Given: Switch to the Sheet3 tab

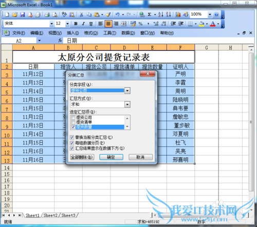Looking at the screenshot, I should [x=68, y=215].
